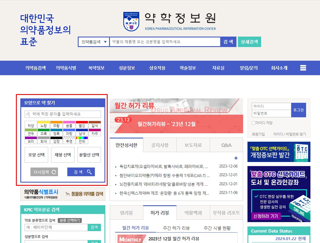Pick the 빨강 color swatch

tap(82, 125)
